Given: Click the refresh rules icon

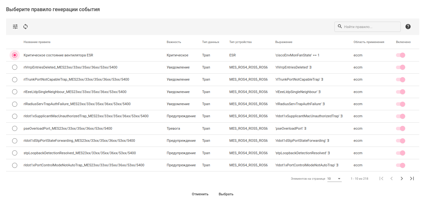Looking at the screenshot, I should click(26, 27).
